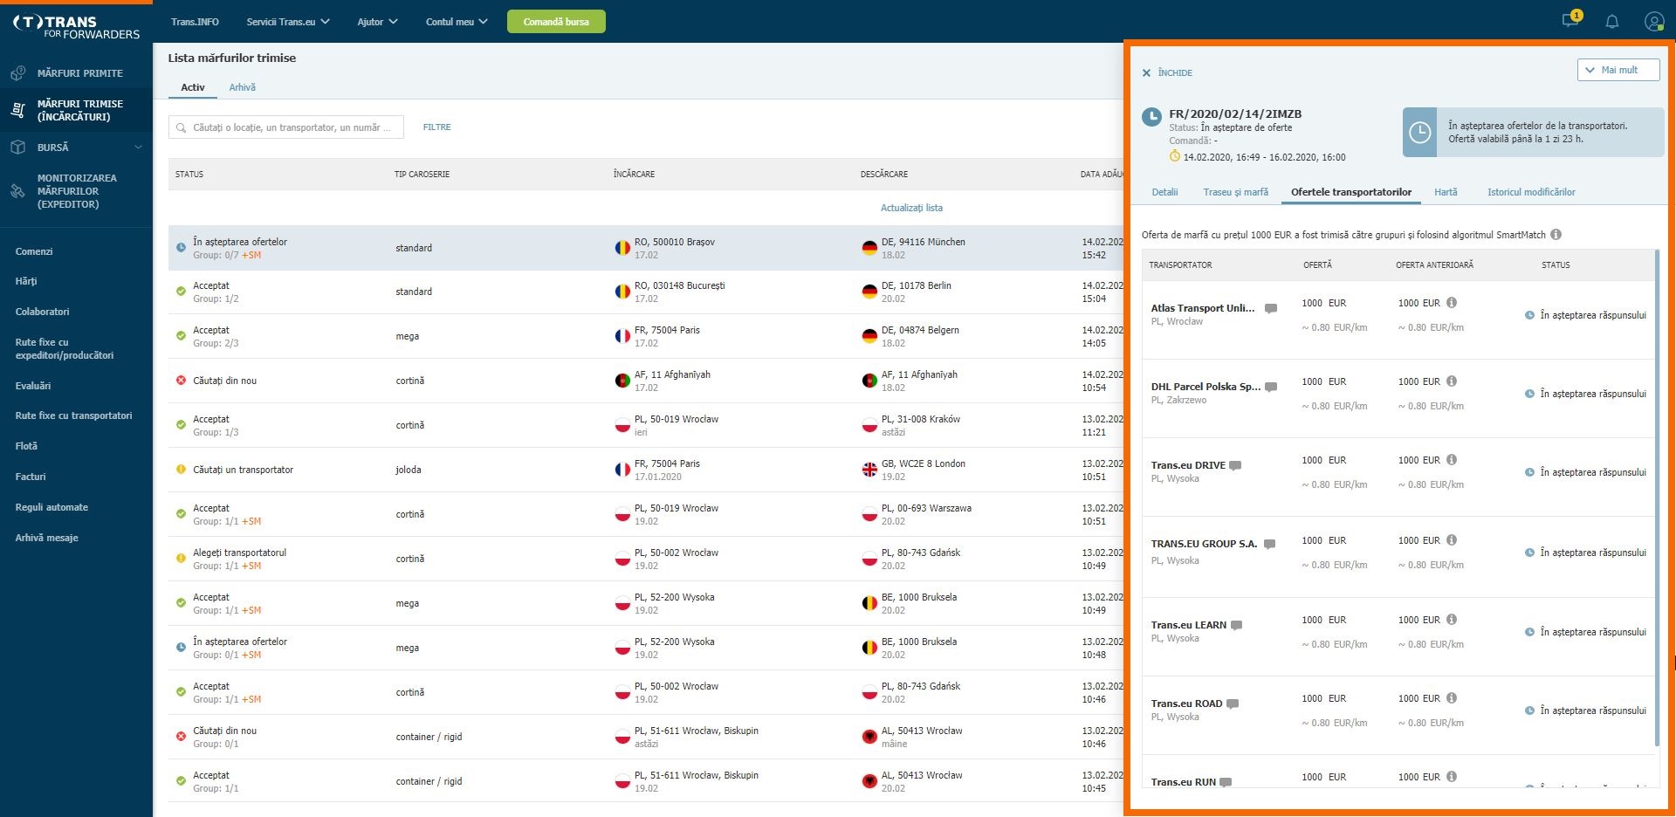Open the Detalii tab

coord(1164,192)
